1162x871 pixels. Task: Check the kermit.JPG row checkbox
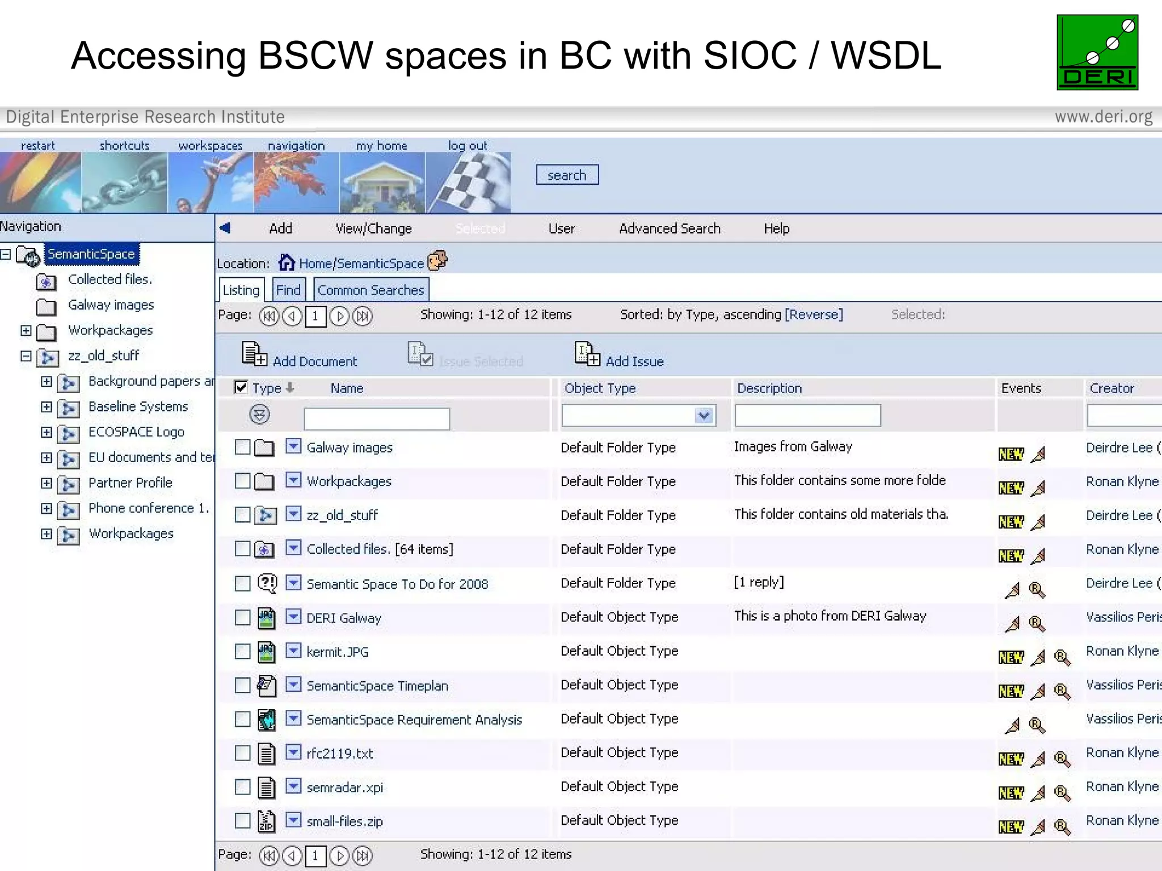click(x=242, y=651)
